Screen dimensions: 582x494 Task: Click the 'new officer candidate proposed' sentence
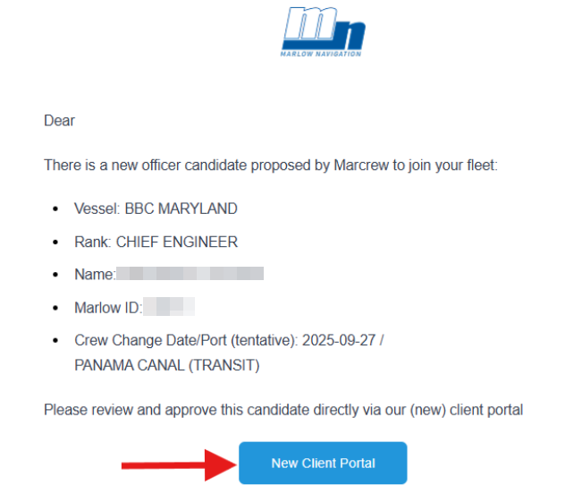coord(271,166)
